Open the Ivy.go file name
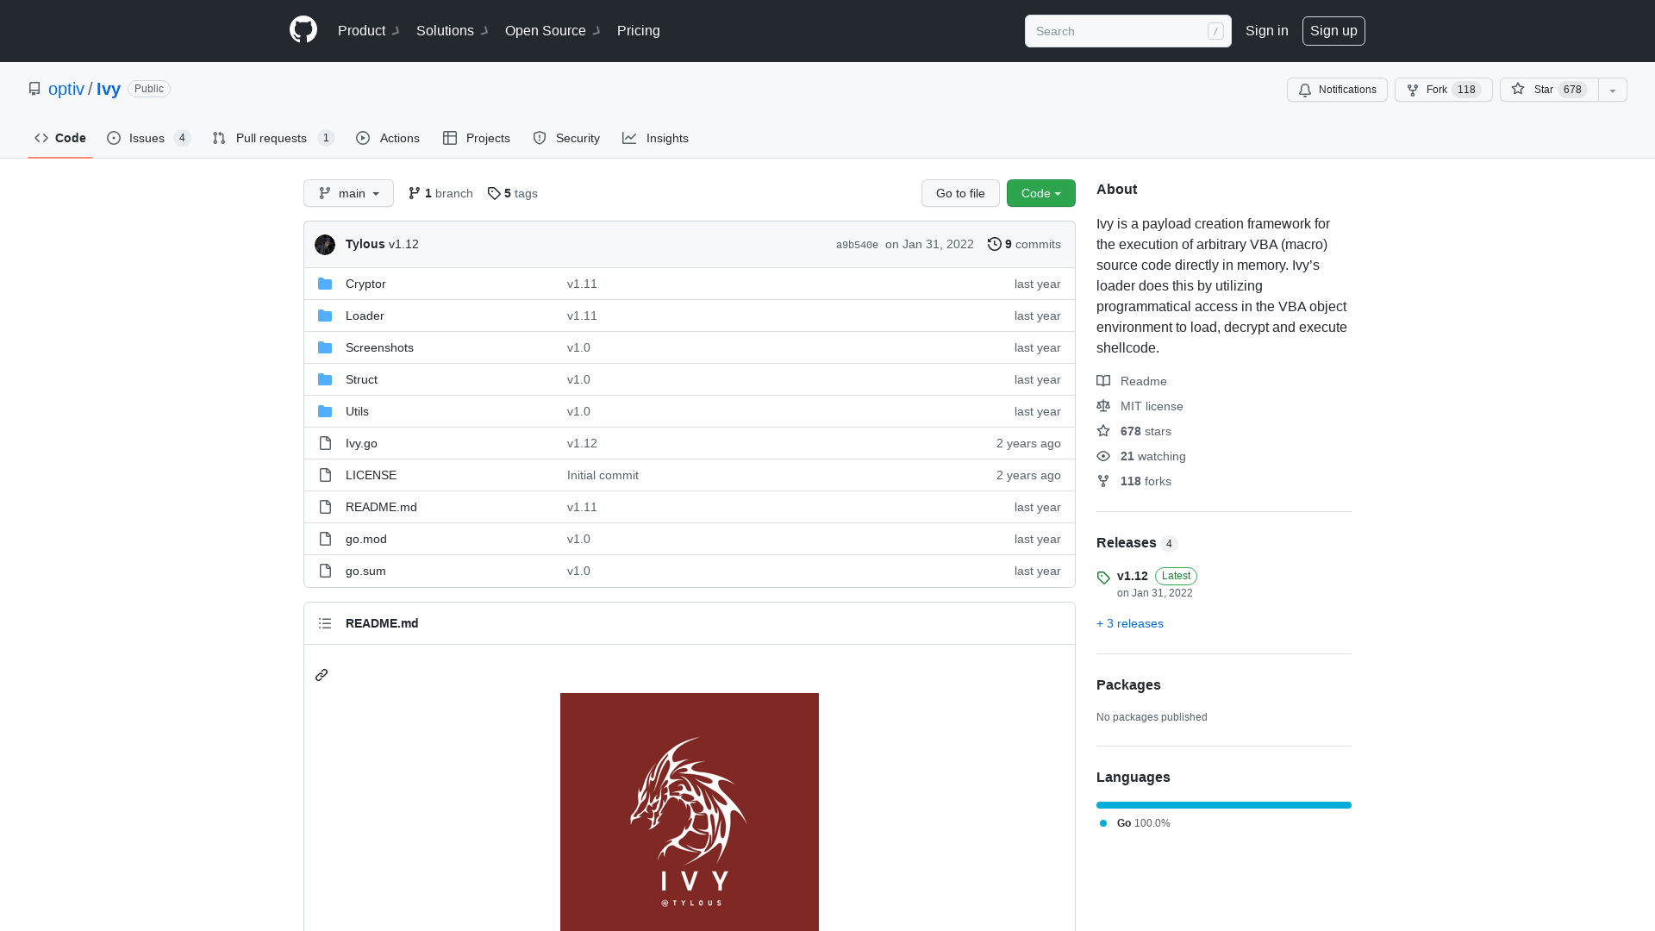Image resolution: width=1655 pixels, height=931 pixels. click(x=361, y=443)
